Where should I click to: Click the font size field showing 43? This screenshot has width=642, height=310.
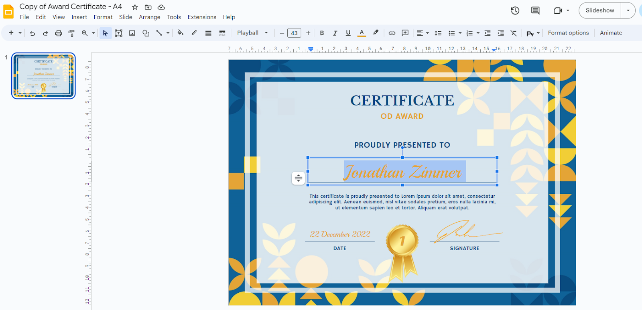coord(295,33)
